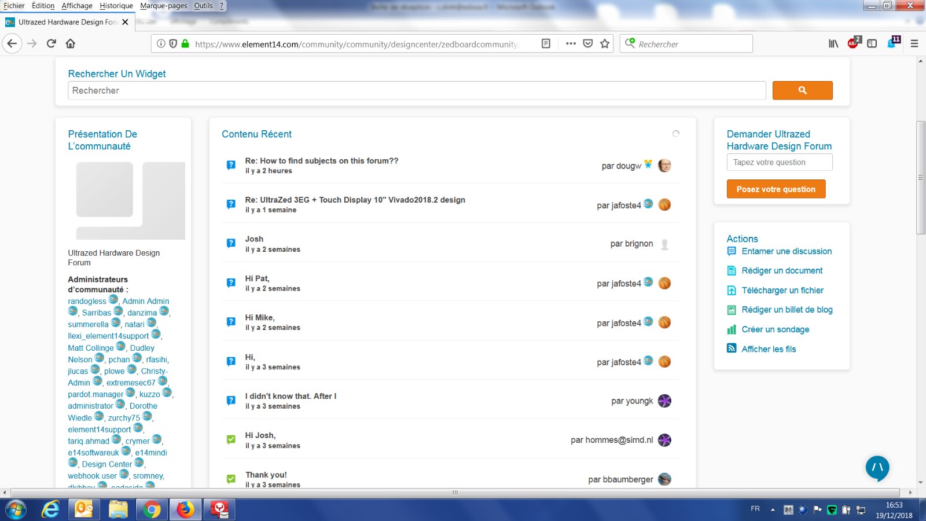The image size is (926, 521).
Task: Click the question icon beside Josh
Action: (231, 243)
